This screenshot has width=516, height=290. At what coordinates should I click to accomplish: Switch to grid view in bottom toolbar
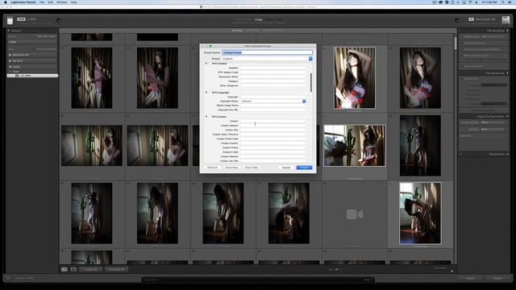point(64,269)
